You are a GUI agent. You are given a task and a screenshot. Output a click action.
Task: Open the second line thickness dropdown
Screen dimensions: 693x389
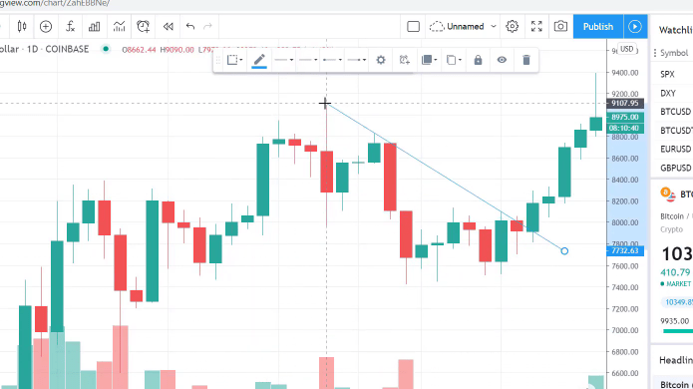(308, 60)
